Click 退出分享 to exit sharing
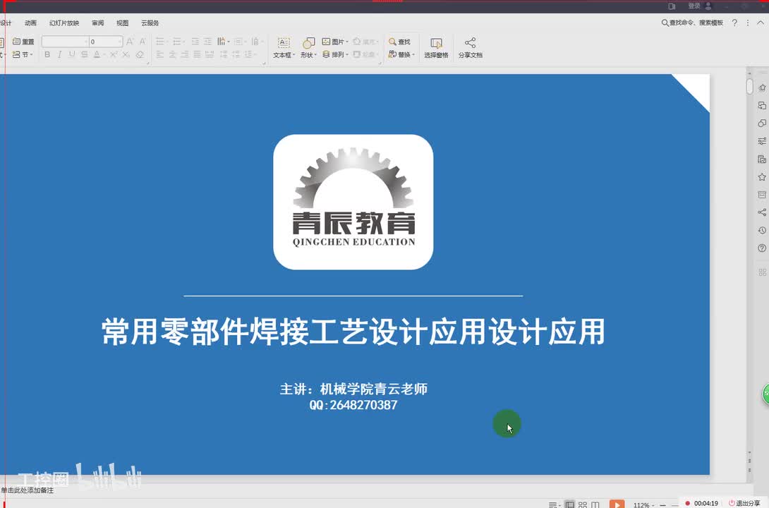Image resolution: width=769 pixels, height=508 pixels. click(744, 503)
